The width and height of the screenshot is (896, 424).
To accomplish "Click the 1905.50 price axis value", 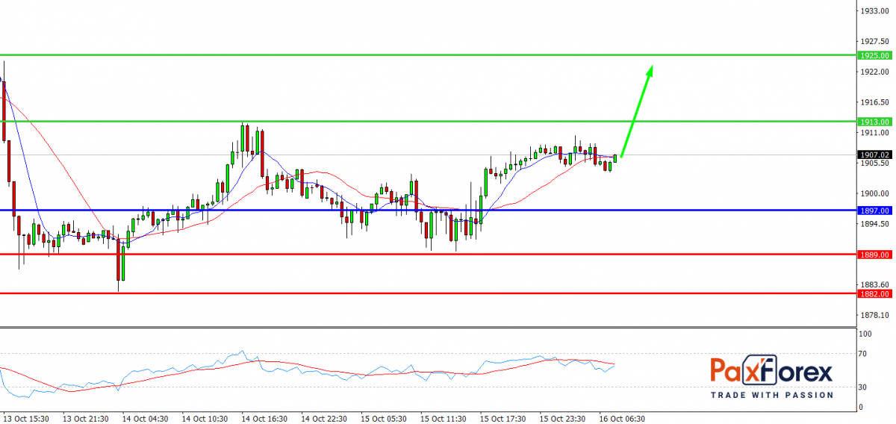I will (873, 163).
